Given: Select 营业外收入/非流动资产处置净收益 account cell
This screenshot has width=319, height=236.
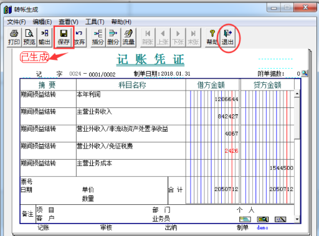Looking at the screenshot, I should click(x=131, y=134).
